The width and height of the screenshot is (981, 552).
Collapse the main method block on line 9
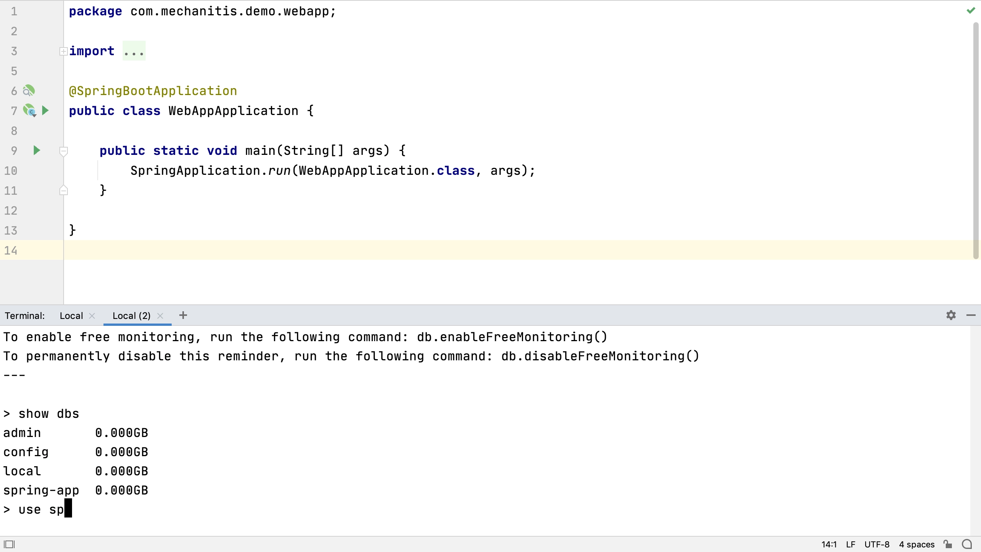click(63, 150)
